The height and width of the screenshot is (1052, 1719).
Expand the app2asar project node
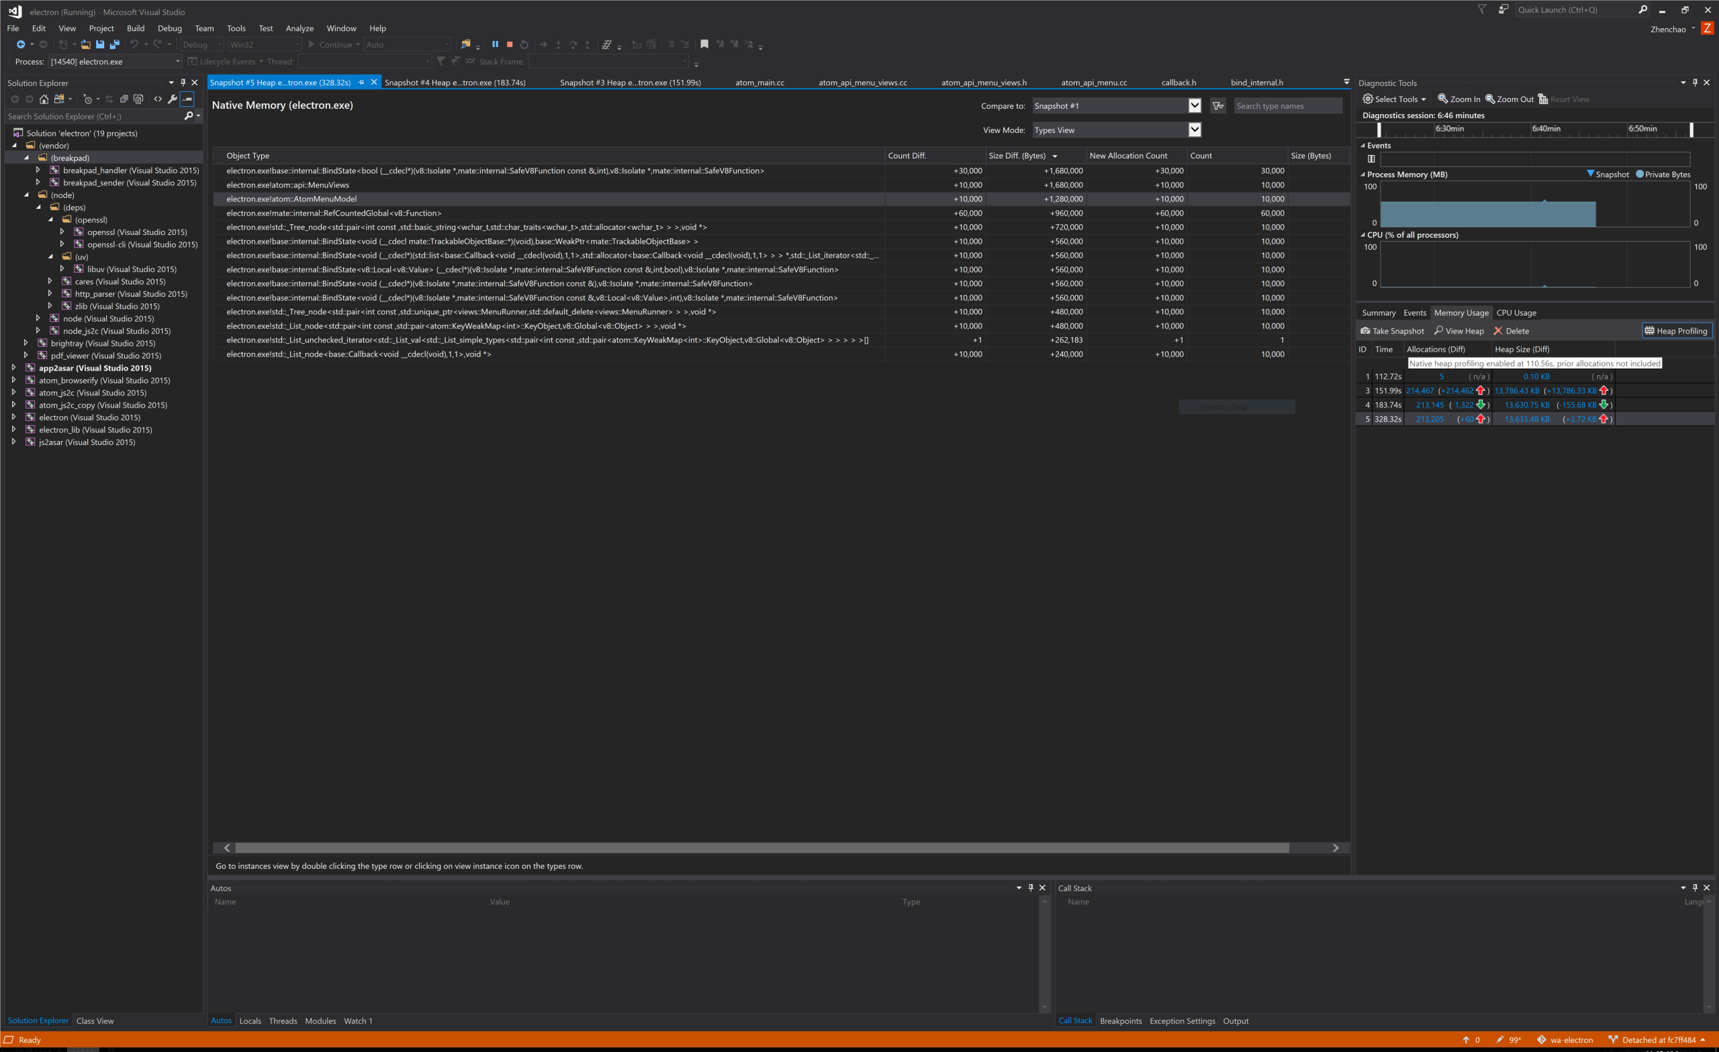click(x=14, y=368)
